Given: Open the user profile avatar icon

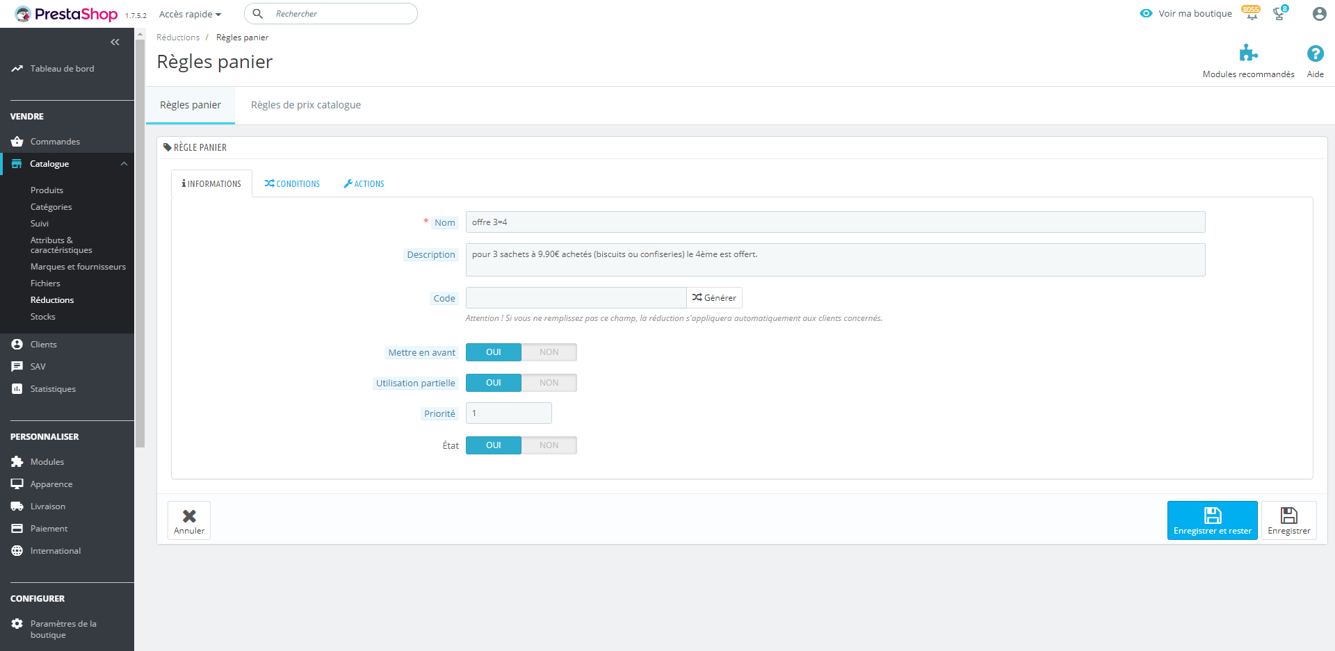Looking at the screenshot, I should click(x=1319, y=14).
